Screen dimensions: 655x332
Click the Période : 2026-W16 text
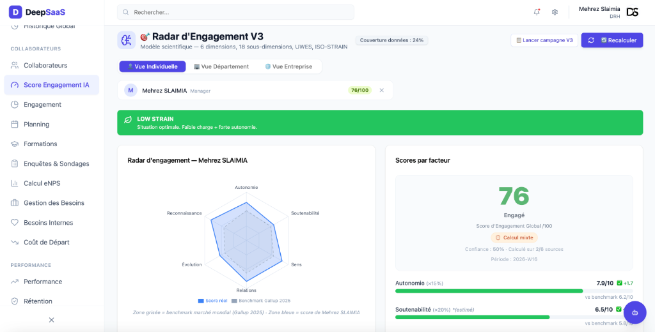514,259
